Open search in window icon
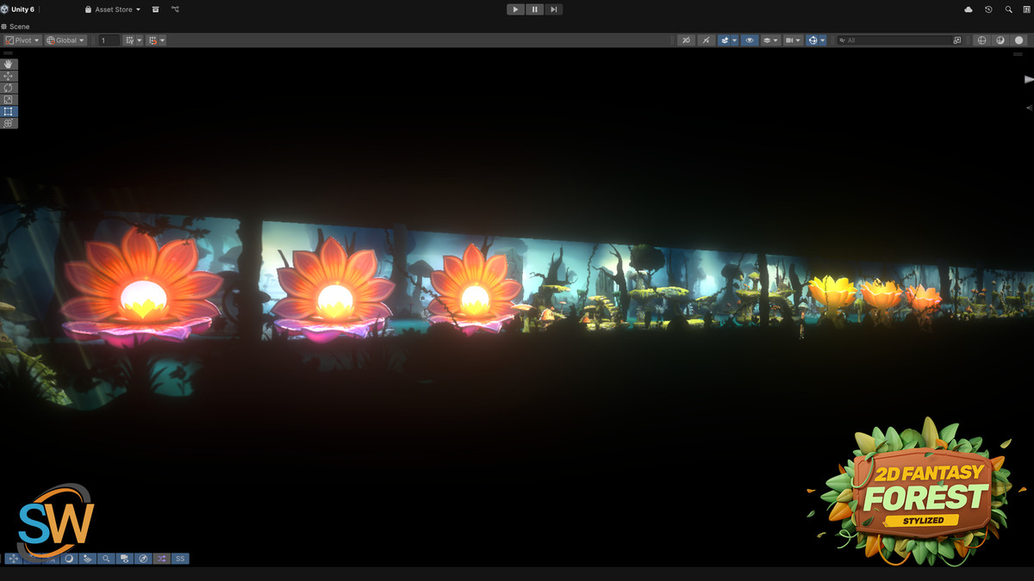Image resolution: width=1034 pixels, height=581 pixels. [x=956, y=40]
